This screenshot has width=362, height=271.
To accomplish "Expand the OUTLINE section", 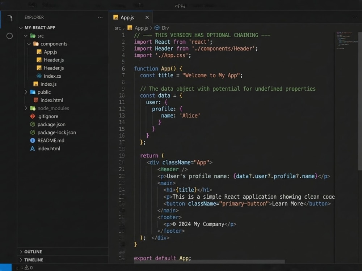I will pos(21,251).
